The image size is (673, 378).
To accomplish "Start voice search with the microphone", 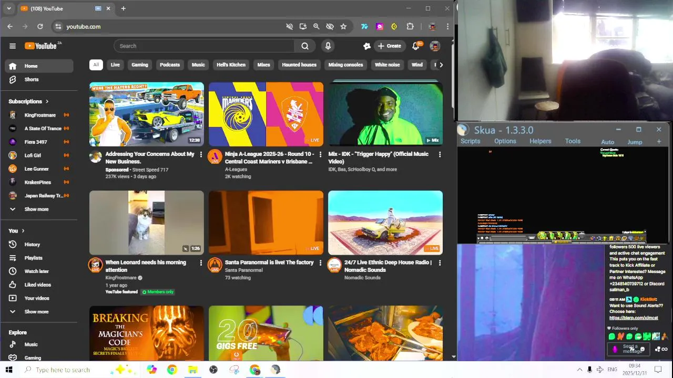I will (328, 46).
